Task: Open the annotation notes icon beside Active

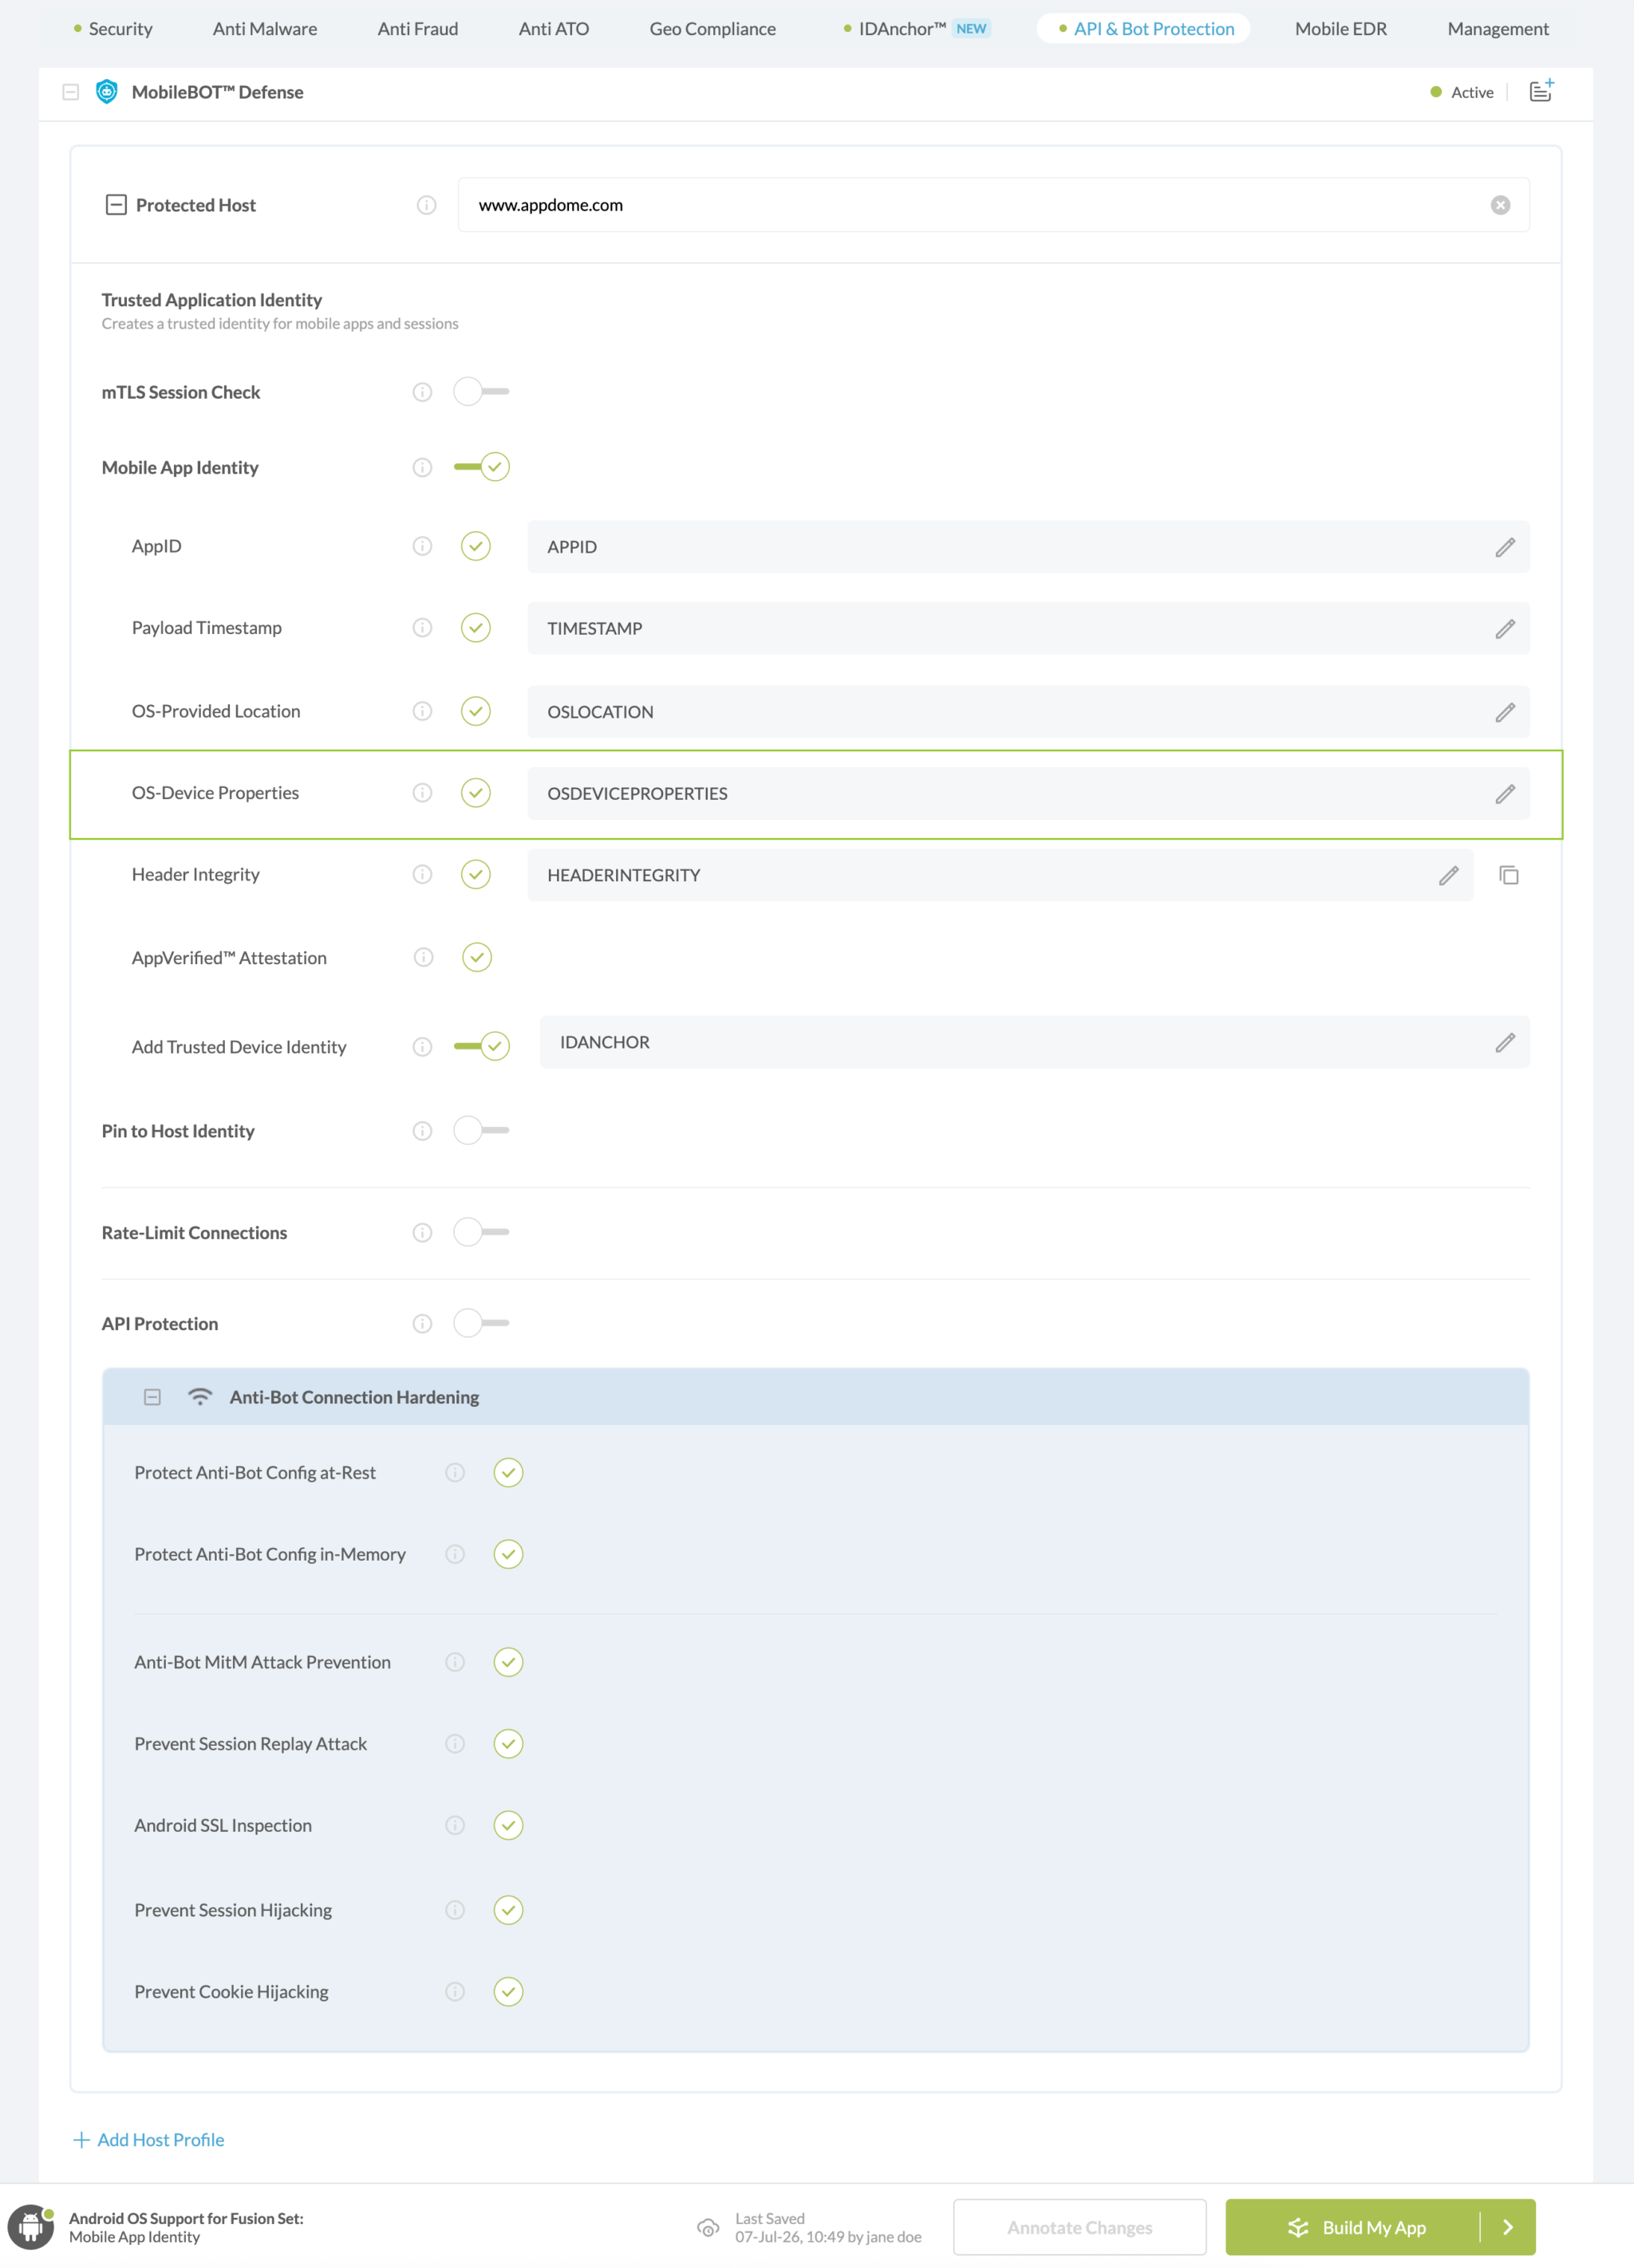Action: point(1541,91)
